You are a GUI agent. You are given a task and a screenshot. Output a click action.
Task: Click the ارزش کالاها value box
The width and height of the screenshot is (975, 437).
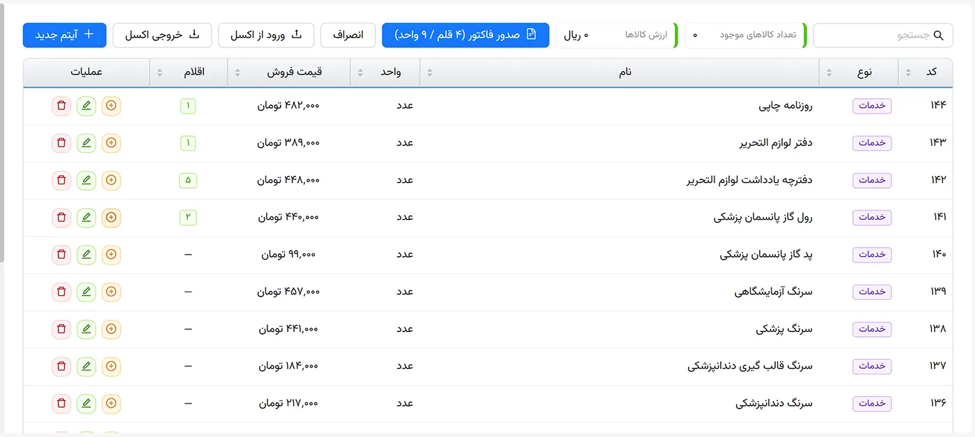(x=617, y=35)
